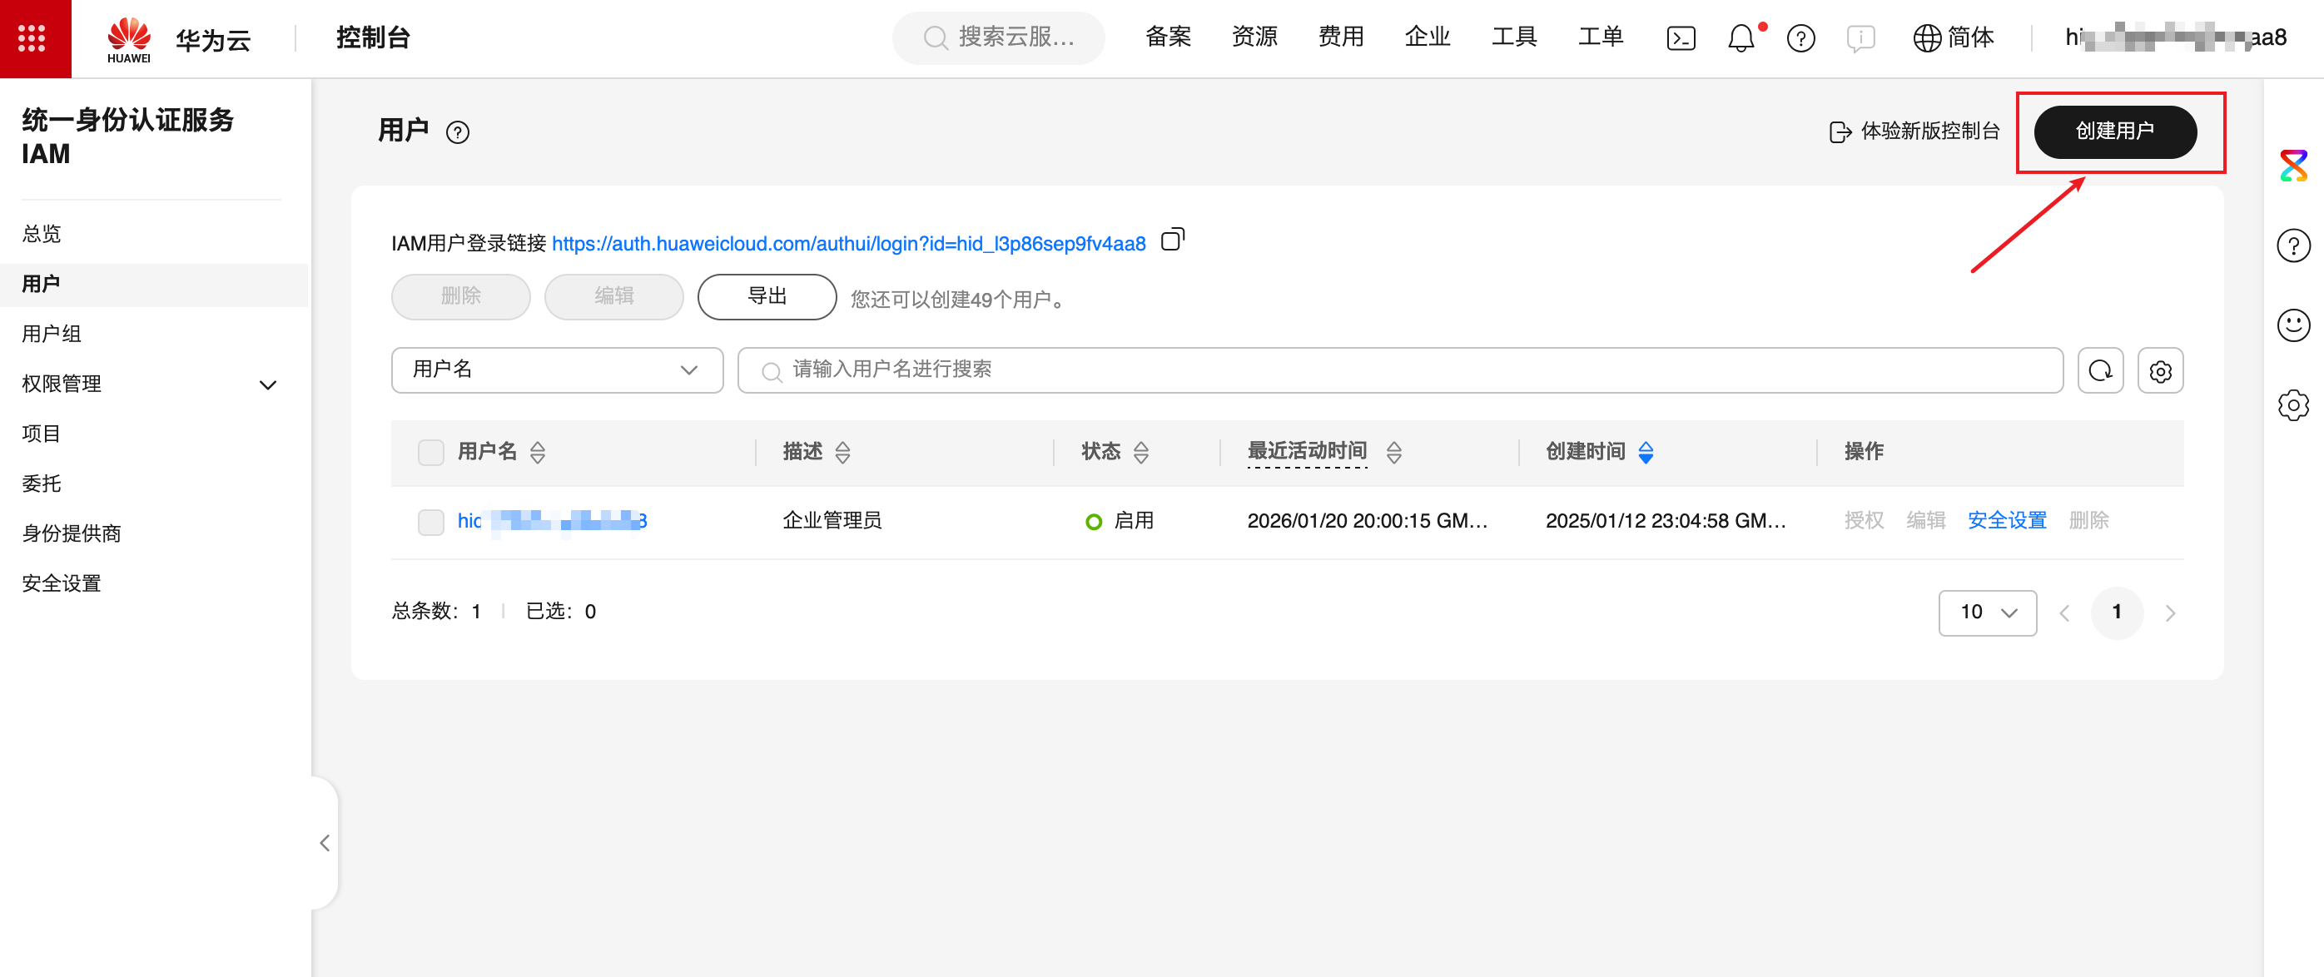
Task: Collapse the left sidebar with arrow handle
Action: [325, 842]
